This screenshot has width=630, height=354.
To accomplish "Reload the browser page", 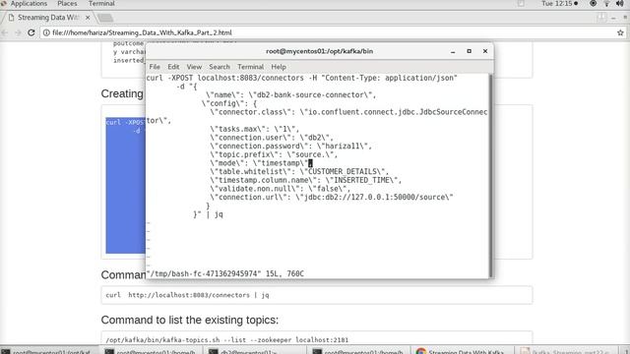I will point(31,32).
